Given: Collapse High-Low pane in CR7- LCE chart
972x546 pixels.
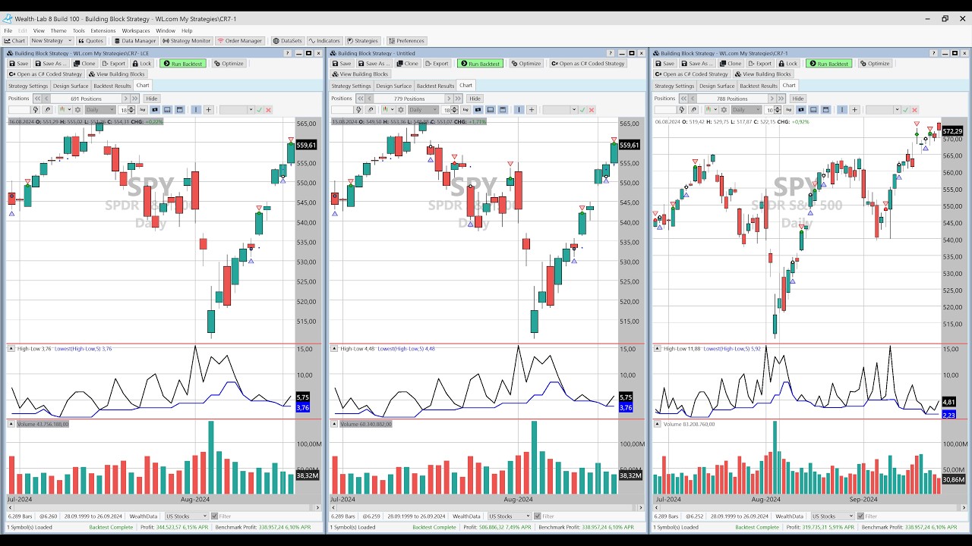Looking at the screenshot, I should (11, 349).
